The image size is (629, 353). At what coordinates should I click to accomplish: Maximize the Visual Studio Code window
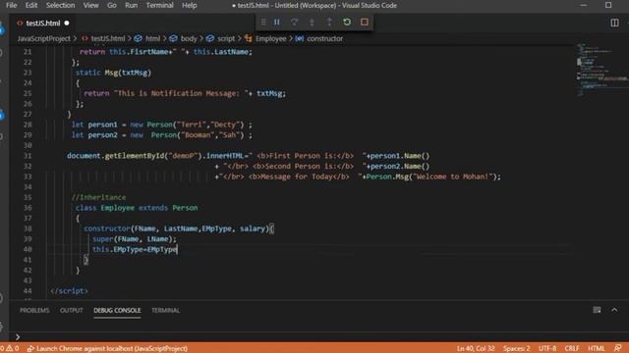tap(608, 5)
